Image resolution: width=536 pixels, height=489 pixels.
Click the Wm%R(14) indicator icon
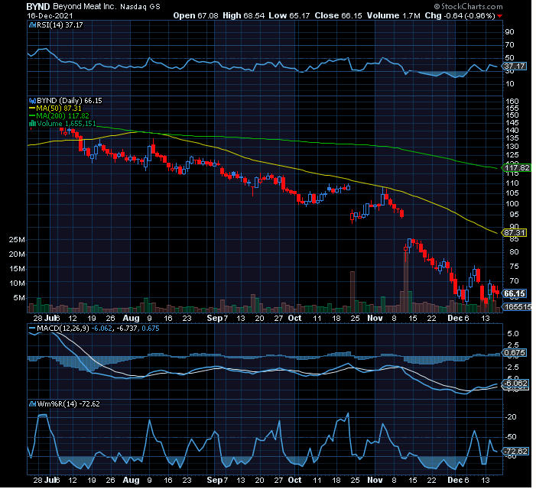[32, 404]
